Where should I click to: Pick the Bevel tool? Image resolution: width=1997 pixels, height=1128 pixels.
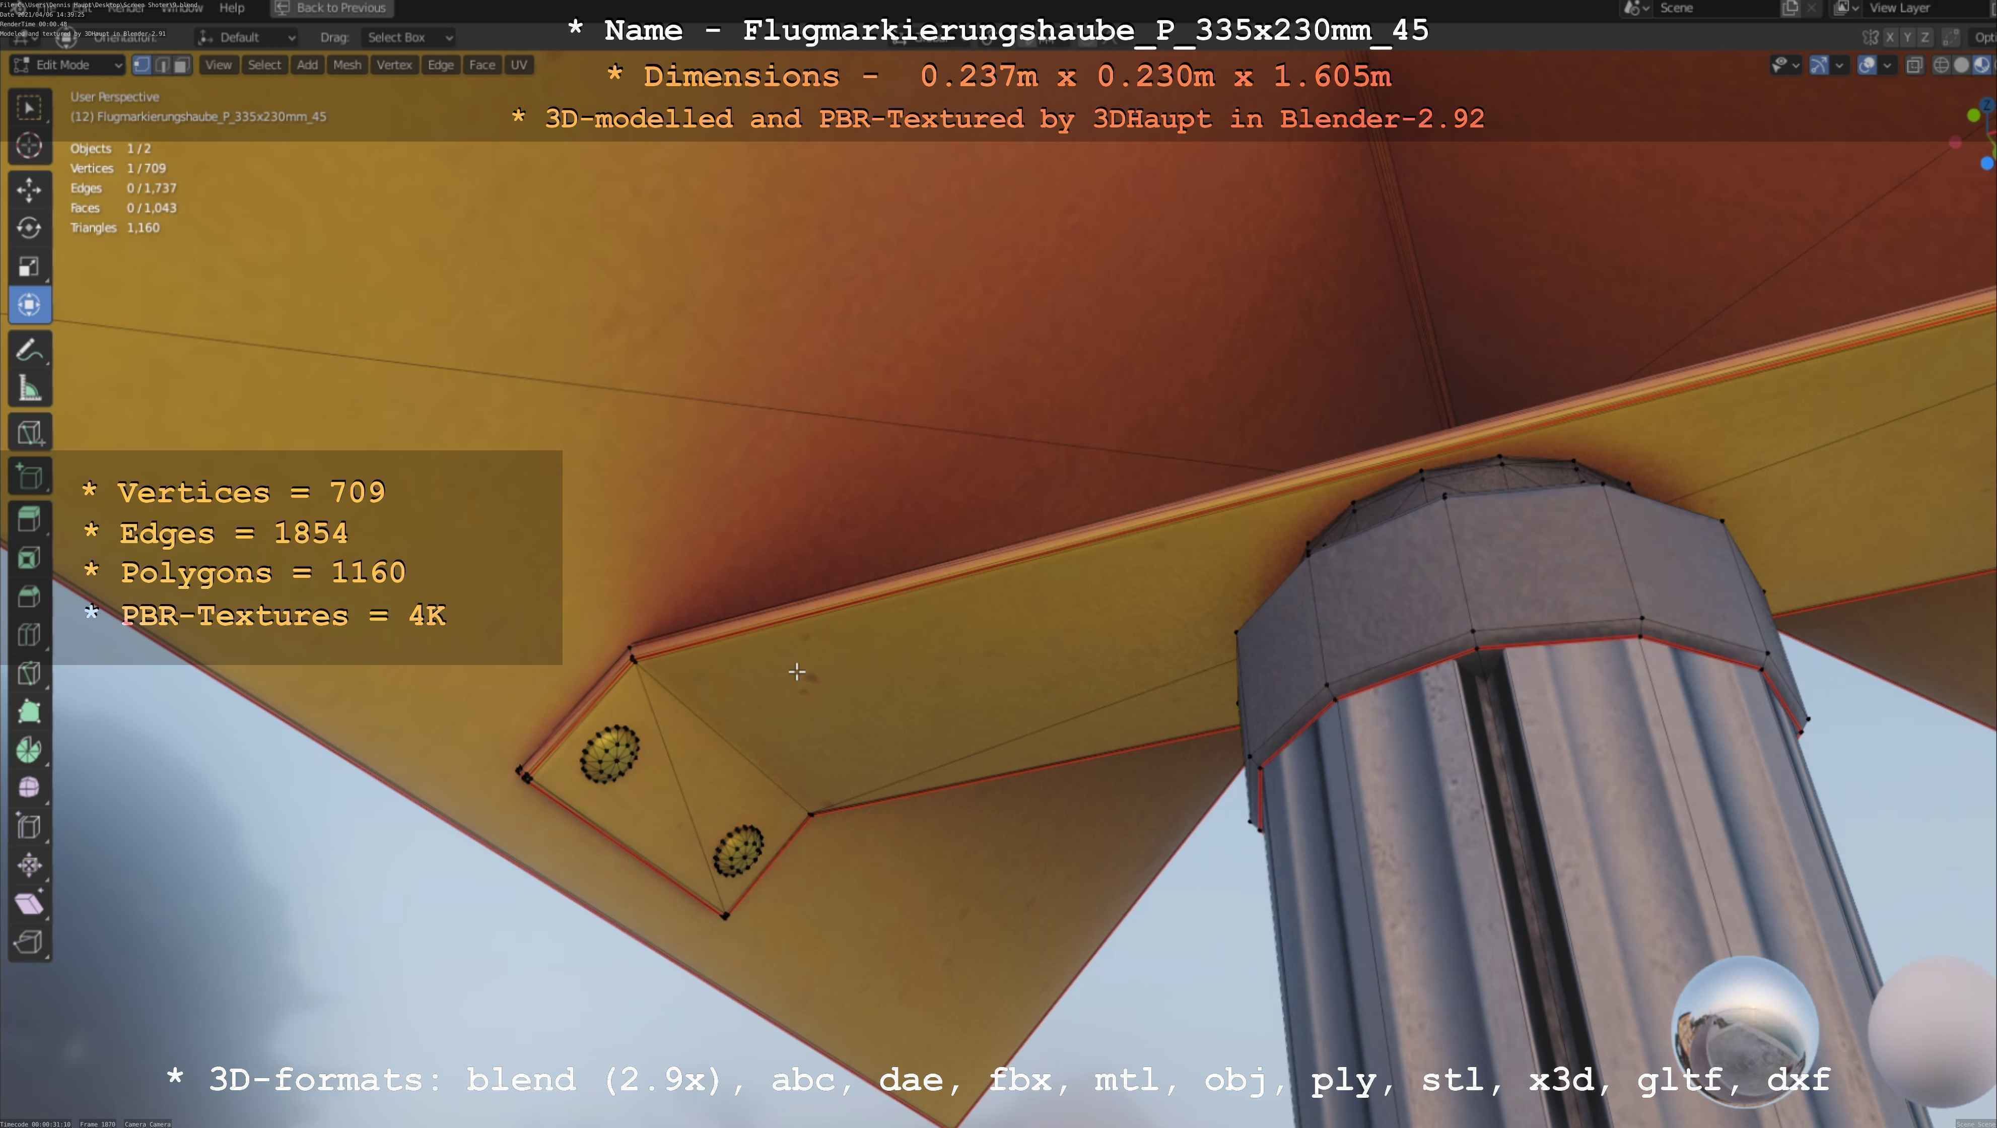point(29,596)
